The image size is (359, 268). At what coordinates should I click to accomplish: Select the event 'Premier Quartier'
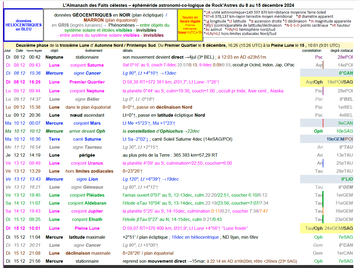[87, 82]
